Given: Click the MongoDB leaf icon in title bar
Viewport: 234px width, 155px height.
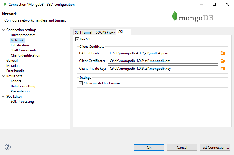Looking at the screenshot, I should 5,4.
